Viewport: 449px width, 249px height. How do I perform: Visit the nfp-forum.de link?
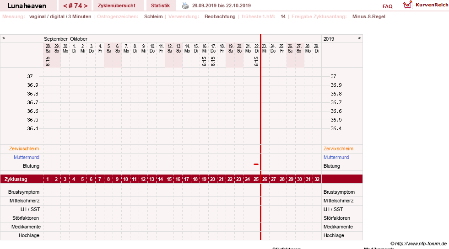421,244
